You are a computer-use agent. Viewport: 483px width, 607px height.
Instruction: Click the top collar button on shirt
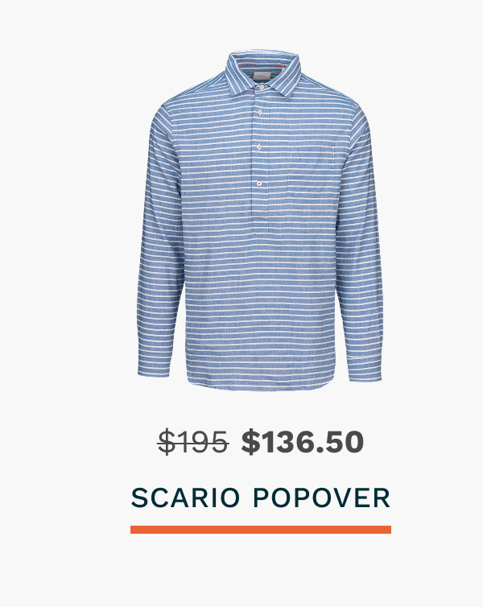tap(262, 88)
